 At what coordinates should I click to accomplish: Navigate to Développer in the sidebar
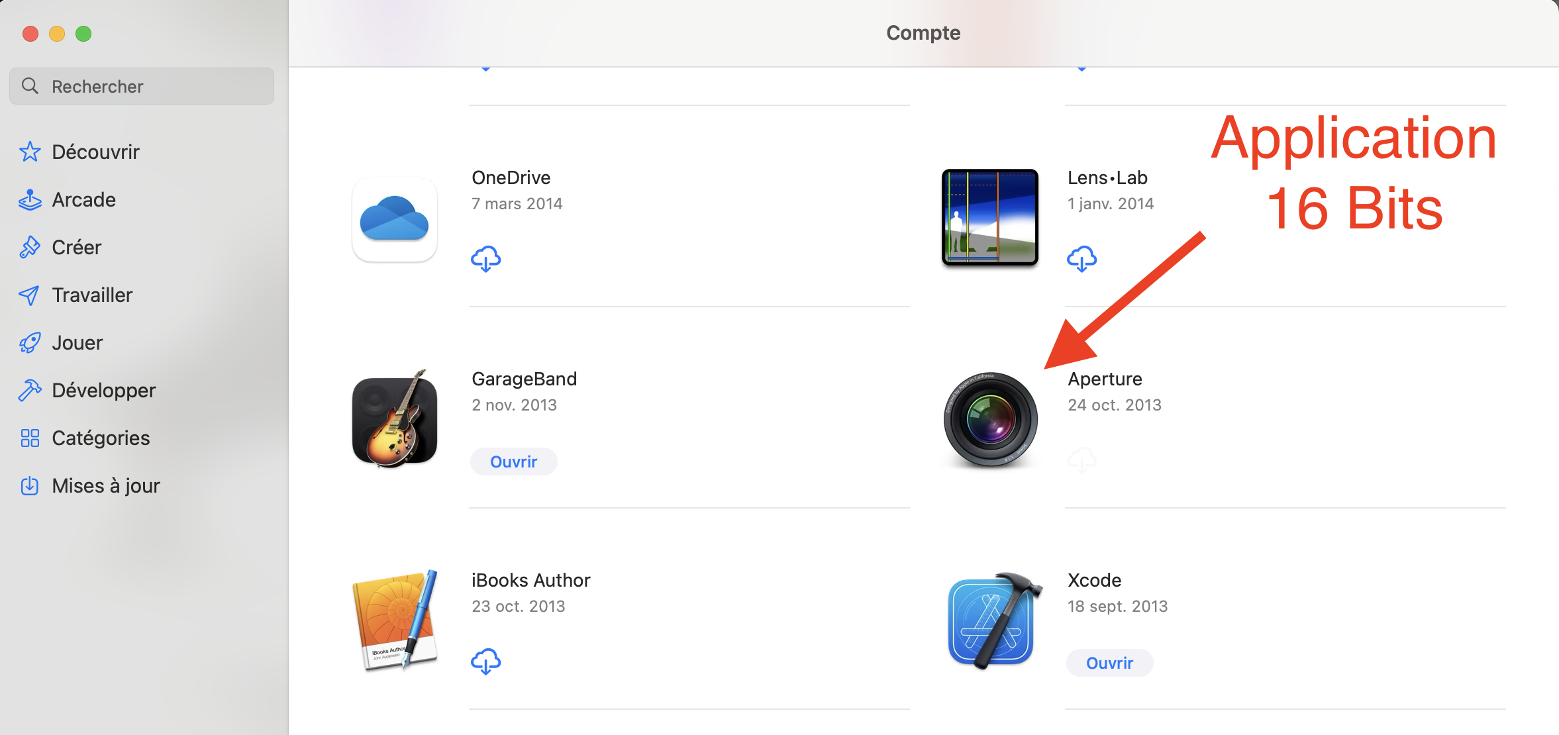click(x=103, y=390)
